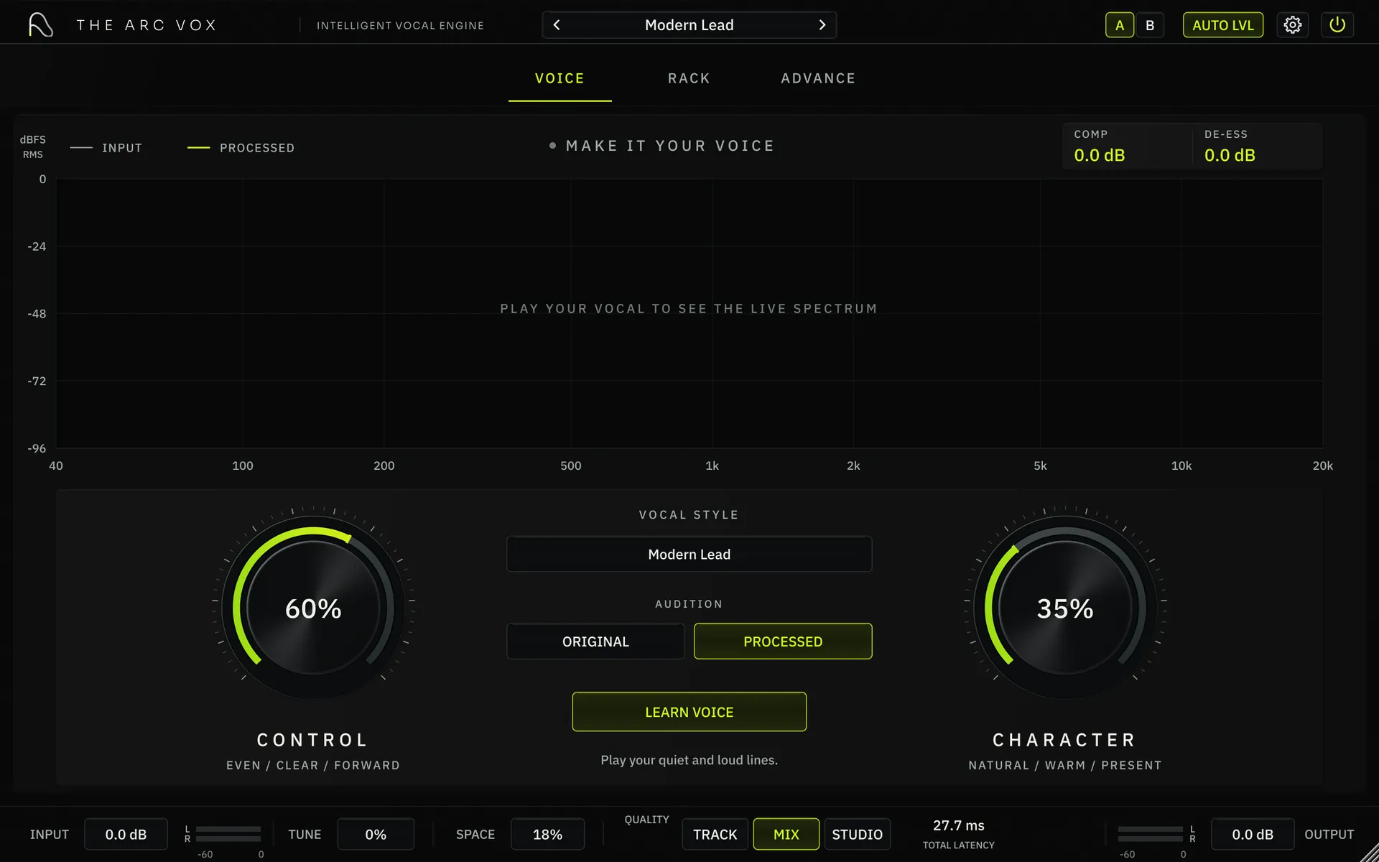The width and height of the screenshot is (1379, 862).
Task: Go to previous preset with left chevron
Action: [x=557, y=25]
